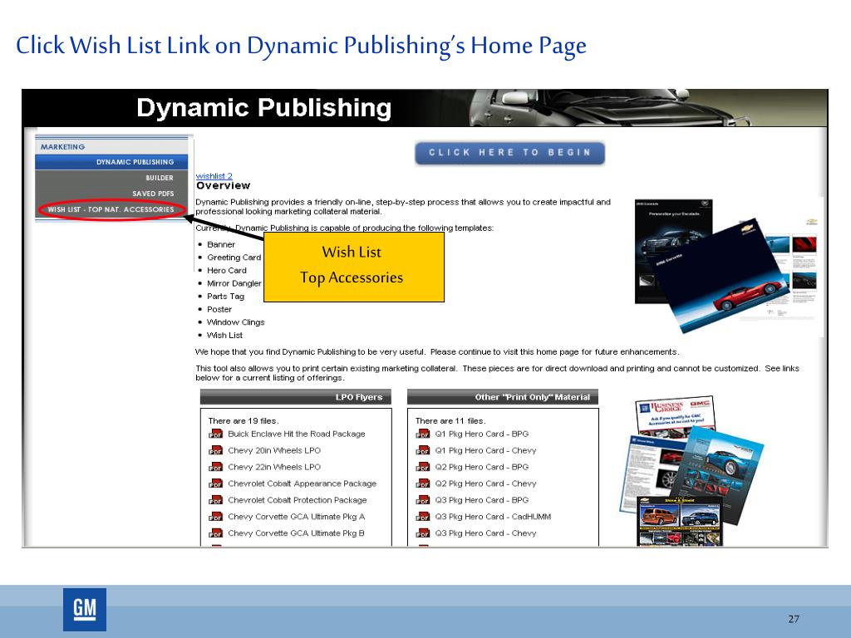Click the PDF icon beside Chevy 22in Wheels LPO
Image resolution: width=851 pixels, height=638 pixels.
pos(215,467)
